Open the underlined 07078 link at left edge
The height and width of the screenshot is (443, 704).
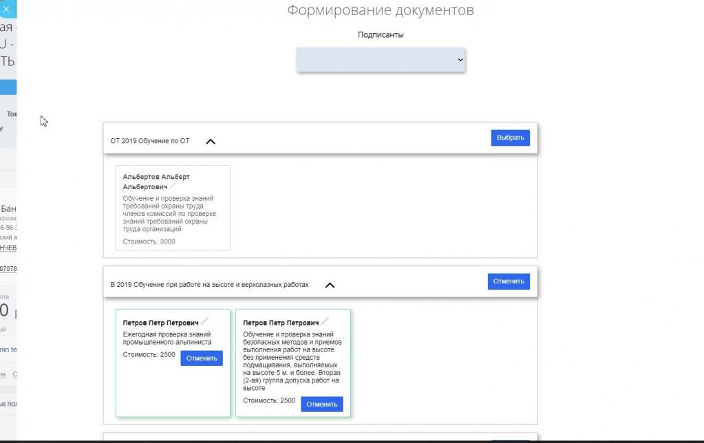(x=8, y=268)
